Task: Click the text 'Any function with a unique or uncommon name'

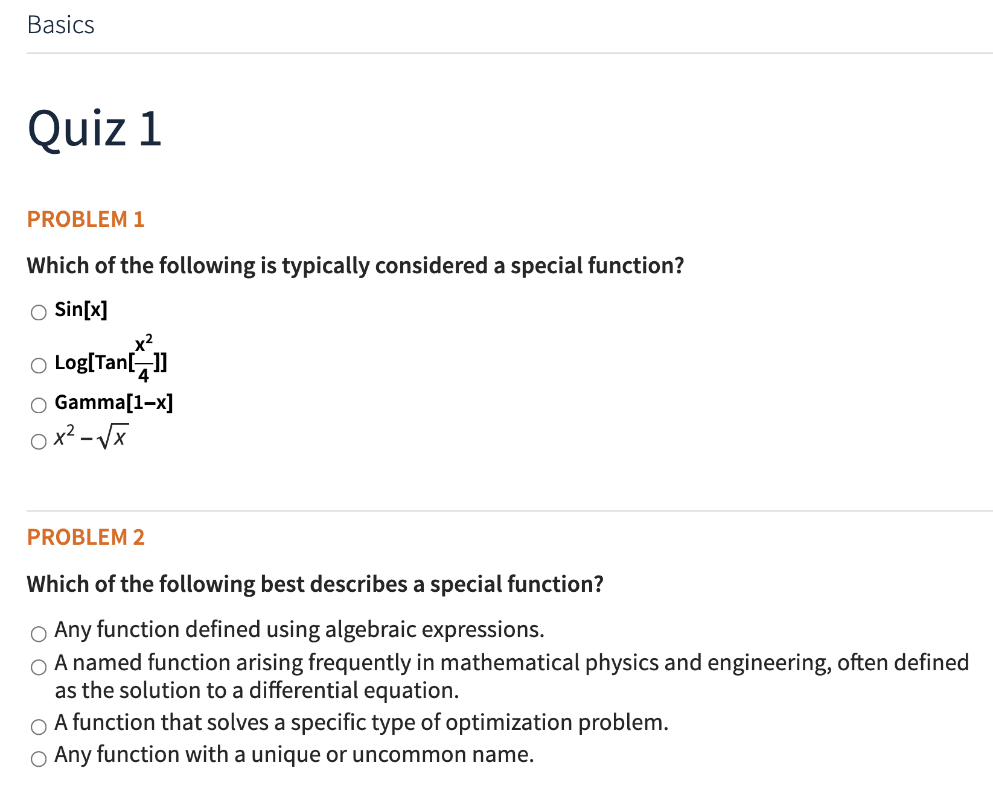Action: coord(294,755)
